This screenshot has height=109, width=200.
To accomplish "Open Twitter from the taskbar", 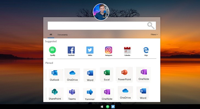I will [x=113, y=107].
